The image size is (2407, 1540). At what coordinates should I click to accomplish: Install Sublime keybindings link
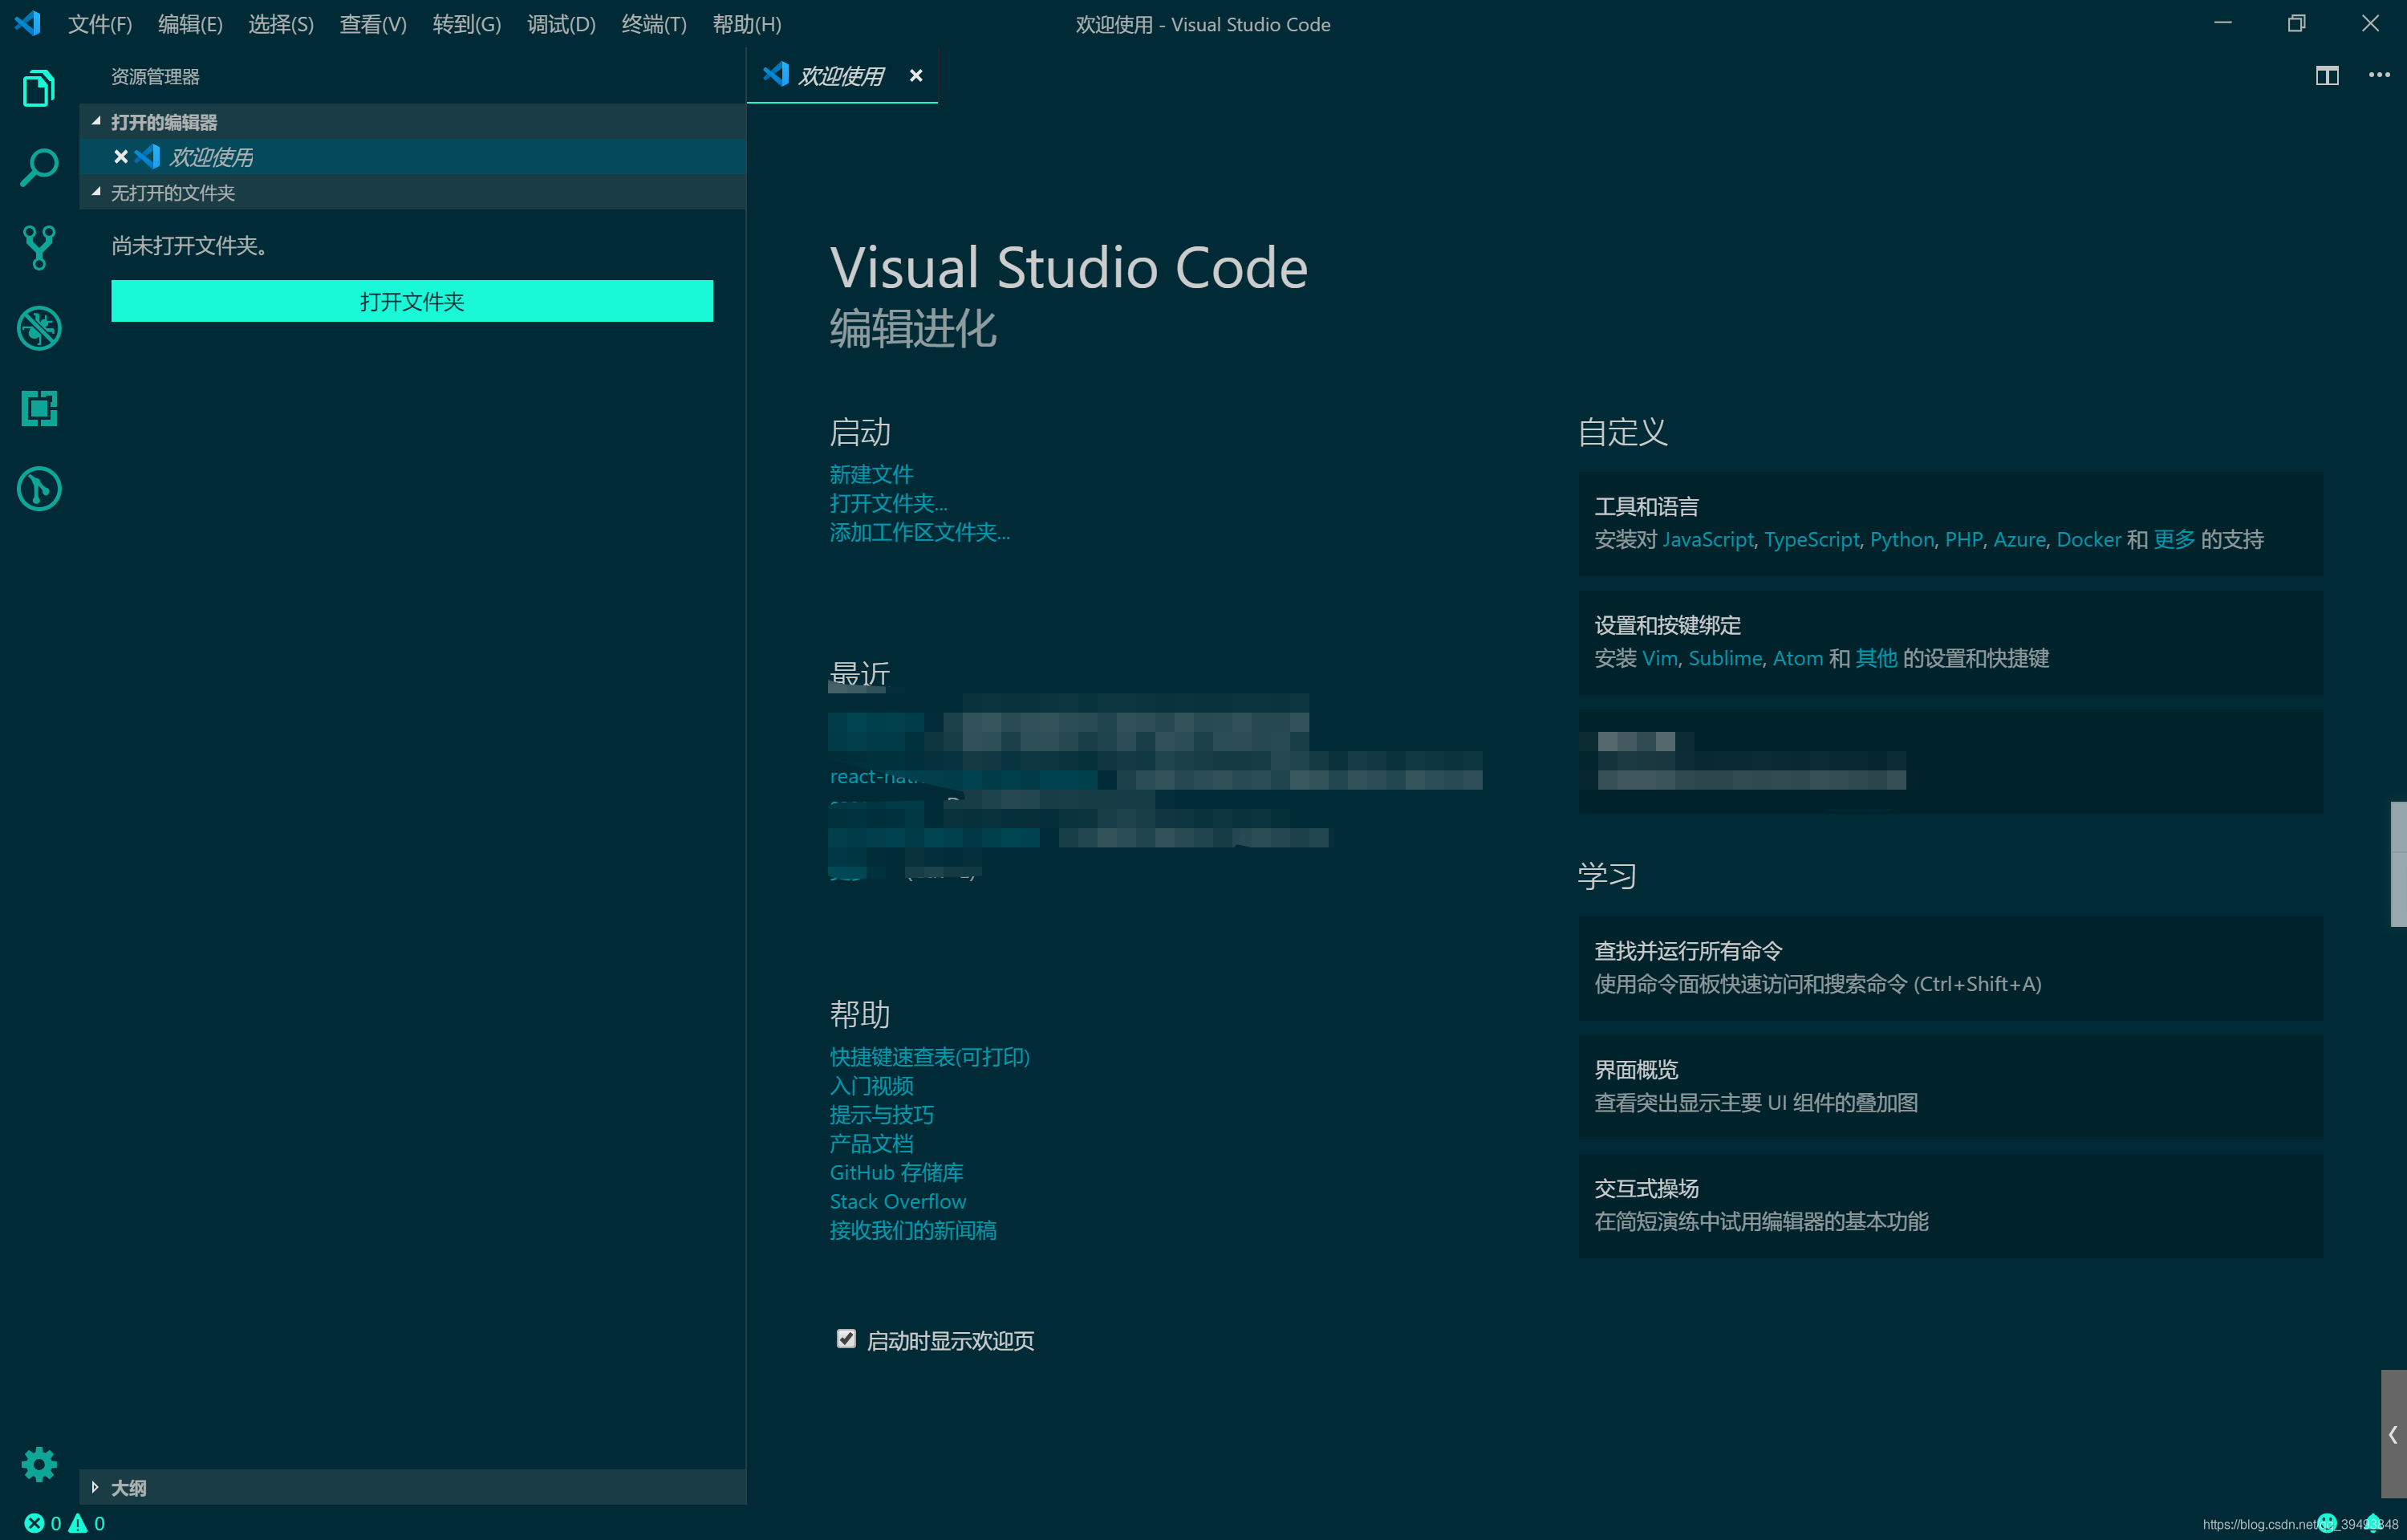click(x=1725, y=659)
